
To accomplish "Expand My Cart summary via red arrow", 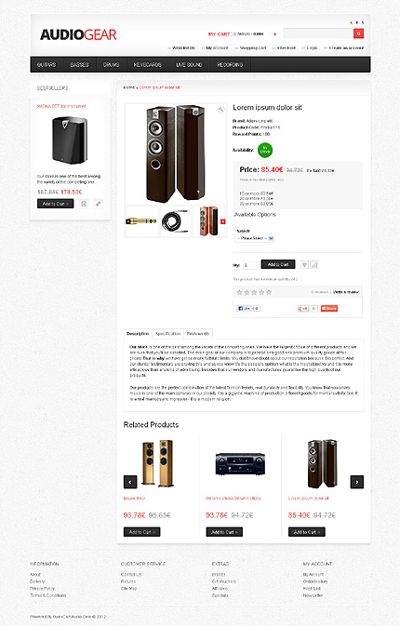I will click(274, 34).
